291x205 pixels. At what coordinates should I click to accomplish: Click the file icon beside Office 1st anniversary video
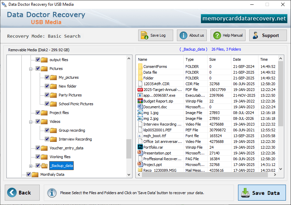click(140, 141)
